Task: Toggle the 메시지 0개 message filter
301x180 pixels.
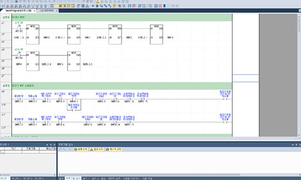Action: click(114, 149)
